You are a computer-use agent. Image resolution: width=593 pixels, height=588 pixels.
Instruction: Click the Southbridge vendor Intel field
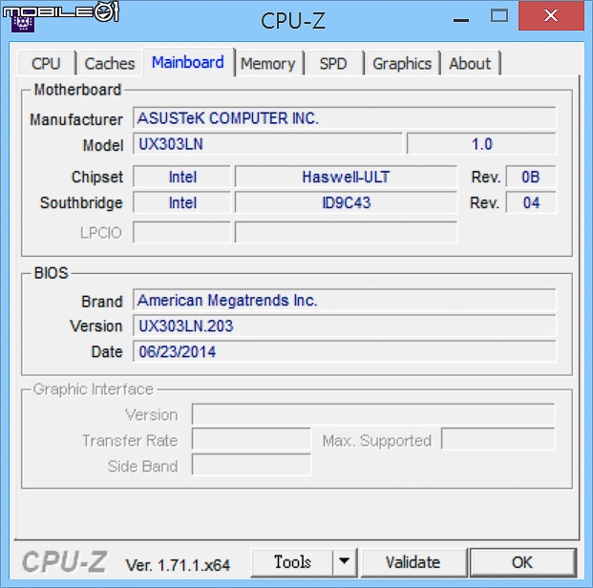pyautogui.click(x=181, y=202)
